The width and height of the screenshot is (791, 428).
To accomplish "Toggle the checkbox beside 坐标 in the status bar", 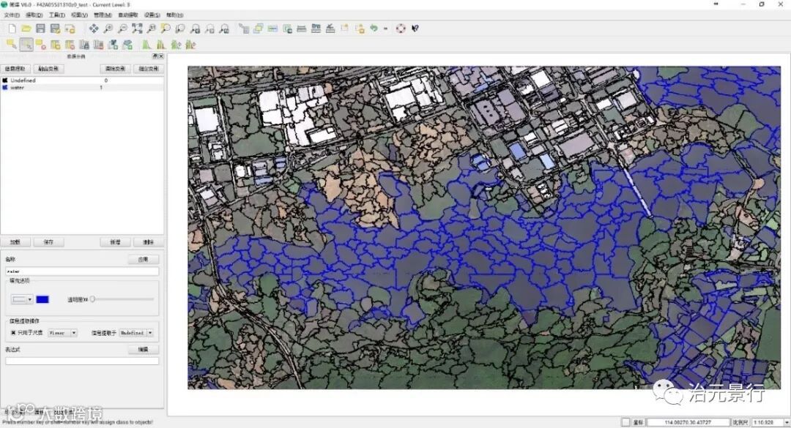I will (x=625, y=422).
